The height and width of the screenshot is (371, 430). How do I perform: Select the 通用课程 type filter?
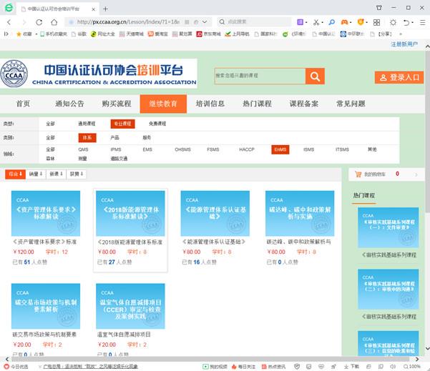pyautogui.click(x=87, y=124)
